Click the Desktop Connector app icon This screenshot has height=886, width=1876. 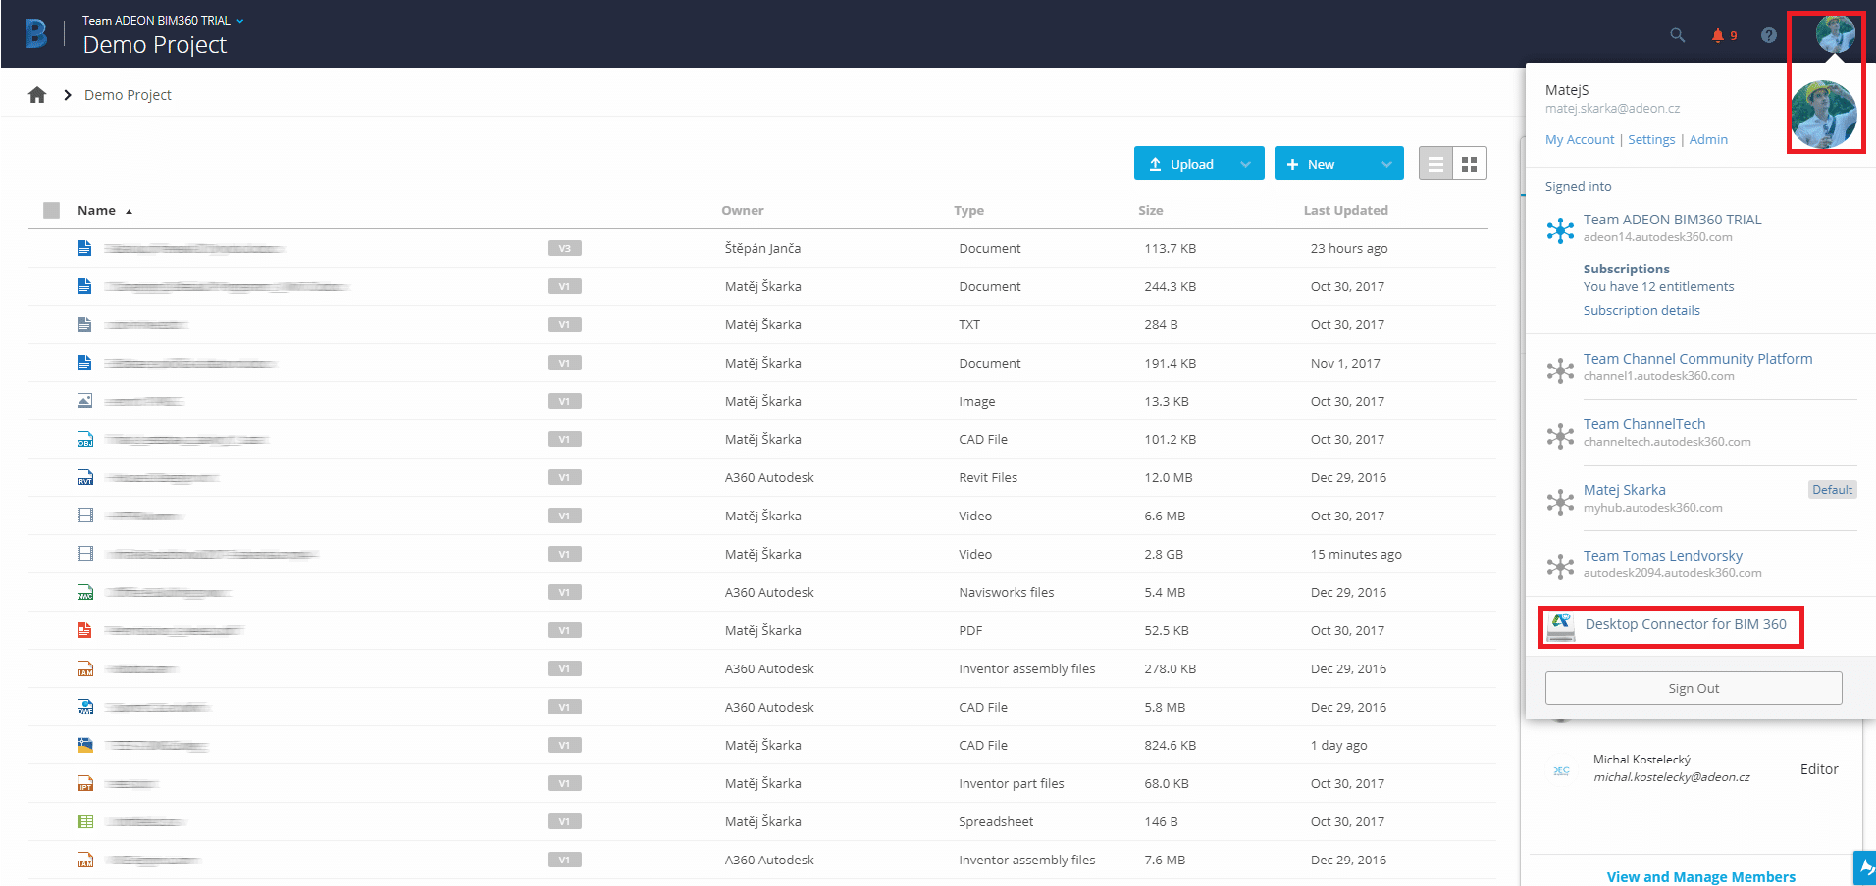pyautogui.click(x=1561, y=625)
